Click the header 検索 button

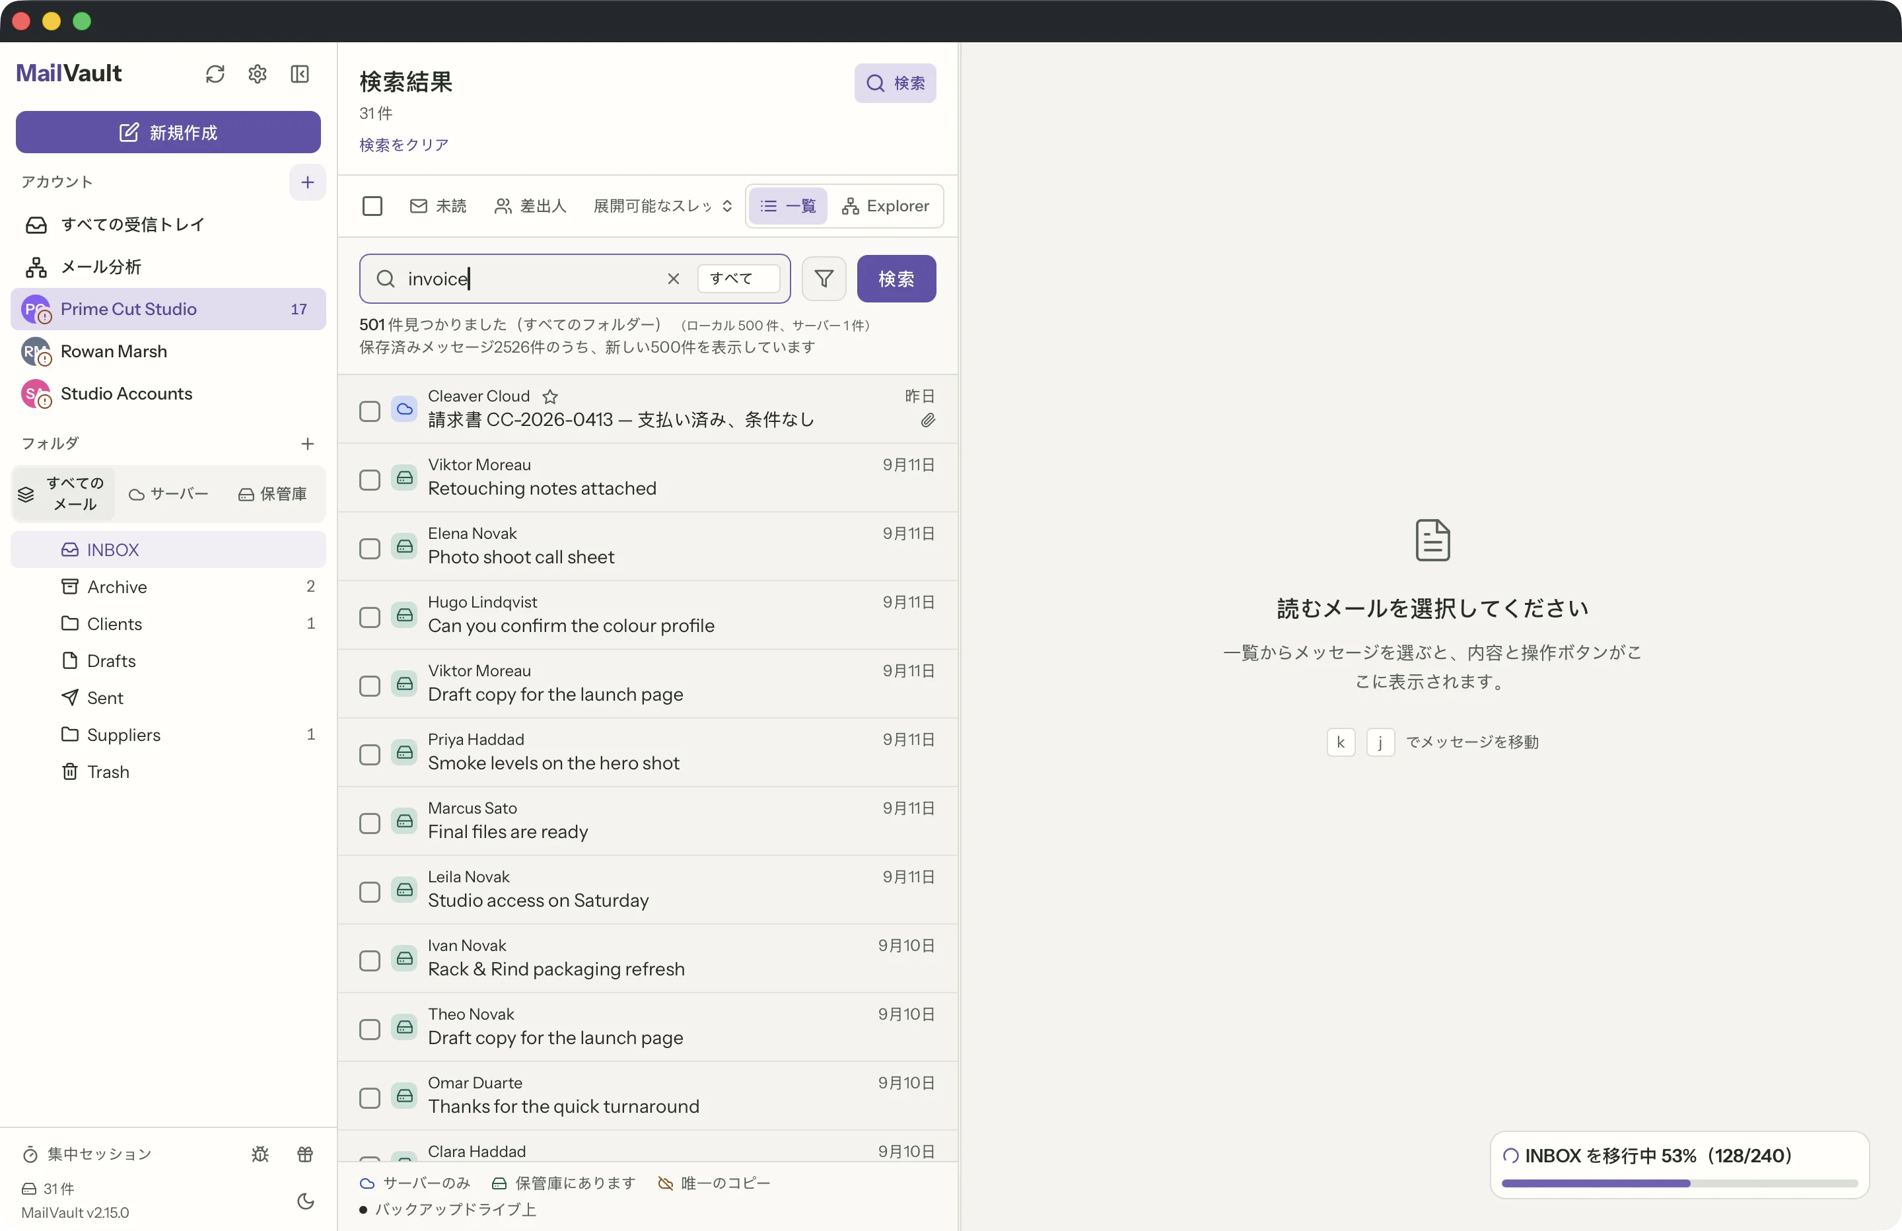pyautogui.click(x=895, y=83)
